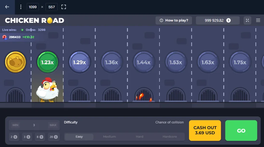
Task: Click the flaming sewer grate under 1.44x
Action: [x=144, y=95]
